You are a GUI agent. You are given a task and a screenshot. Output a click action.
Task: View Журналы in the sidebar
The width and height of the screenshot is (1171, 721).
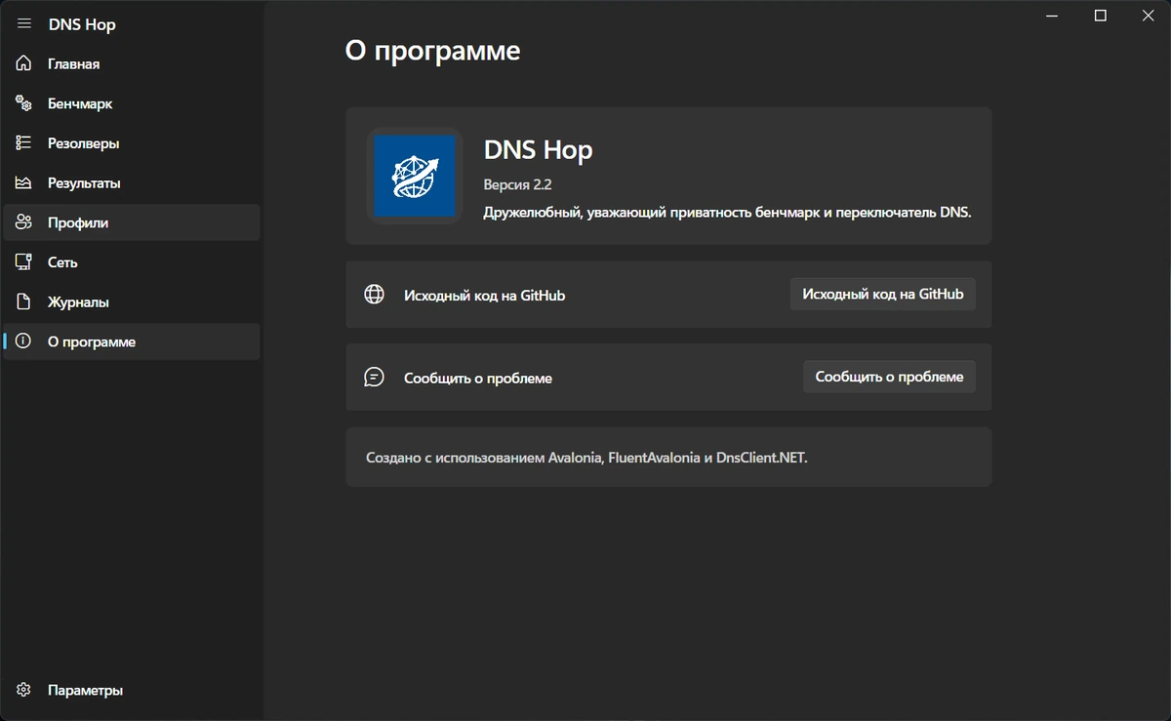tap(132, 302)
